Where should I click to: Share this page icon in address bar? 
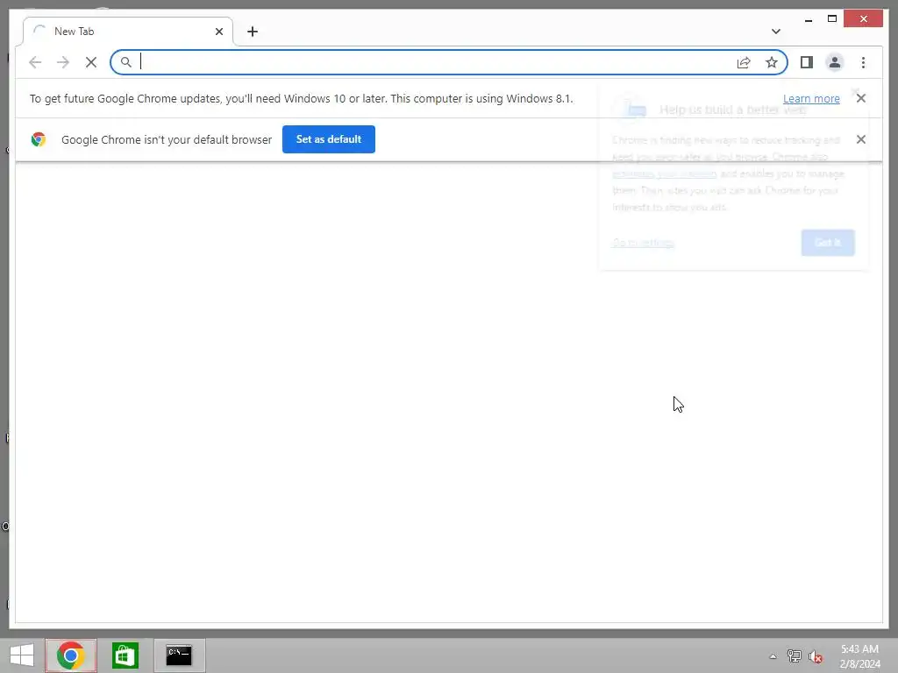click(744, 62)
